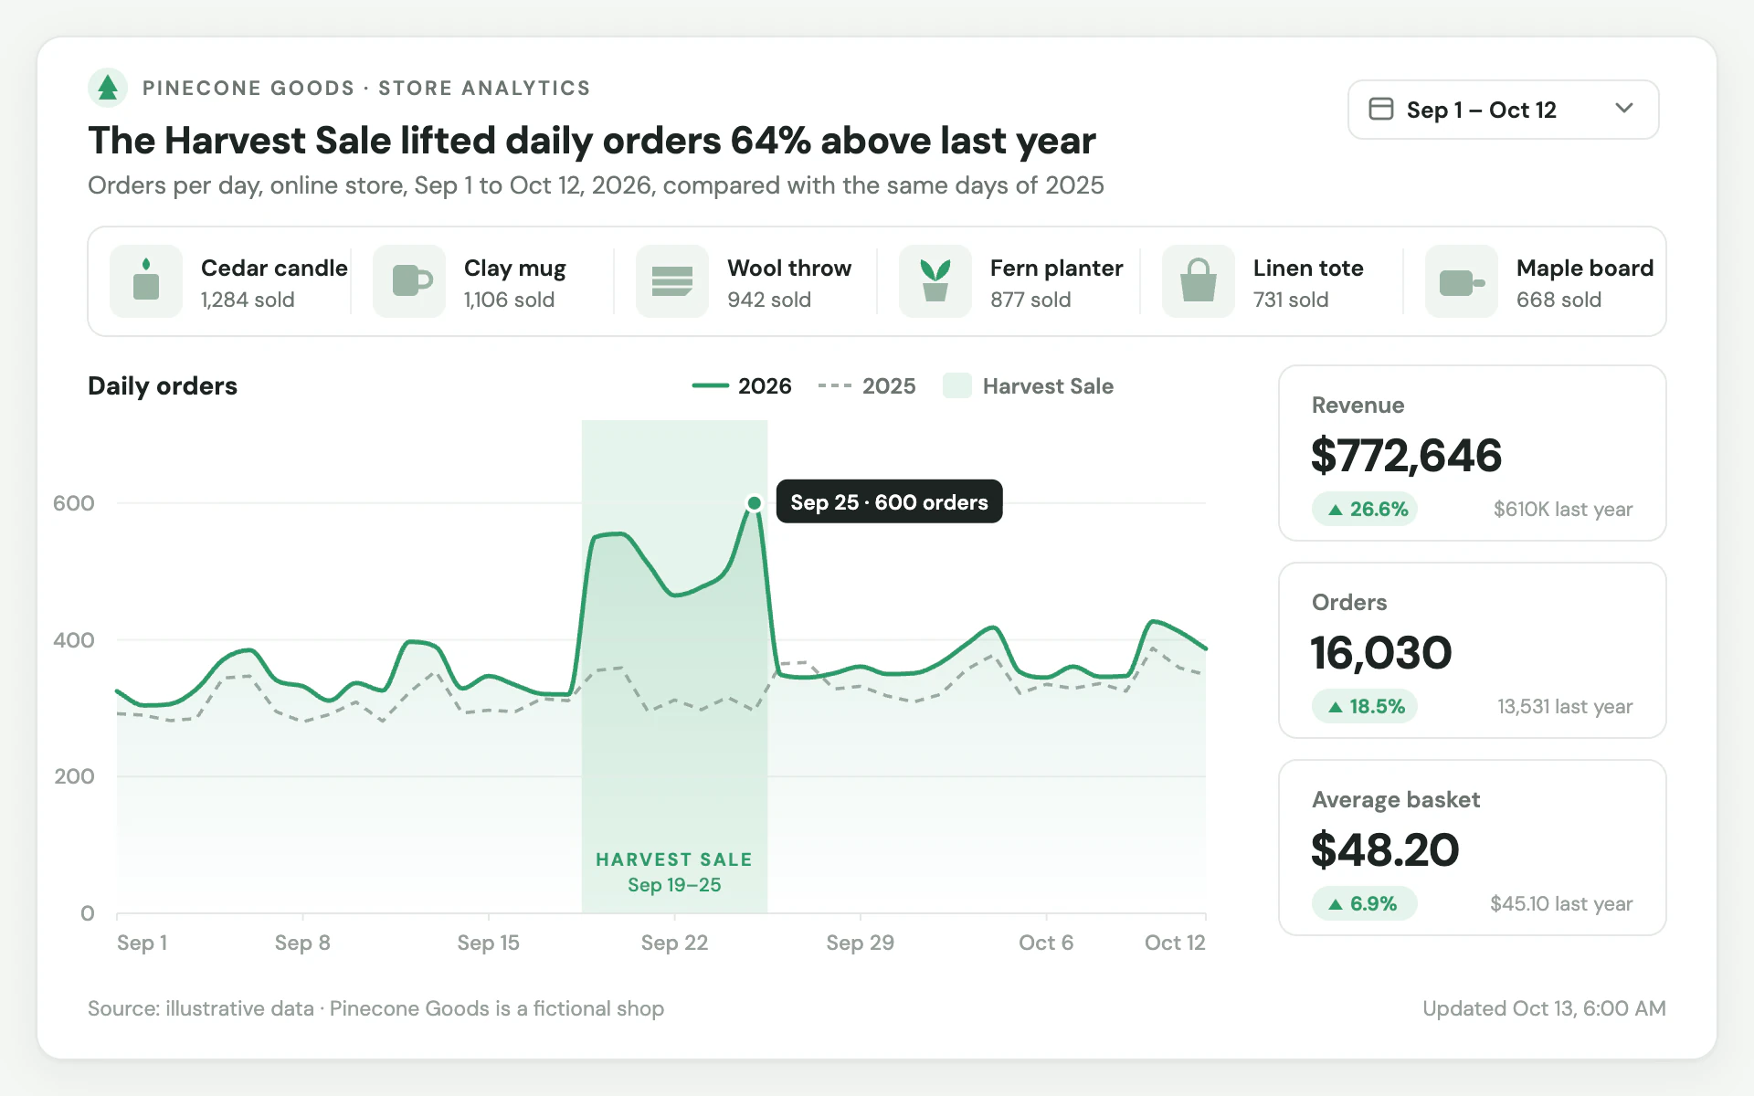The height and width of the screenshot is (1096, 1754).
Task: Open the Sep 1 – Oct 12 date selector
Action: pyautogui.click(x=1504, y=110)
